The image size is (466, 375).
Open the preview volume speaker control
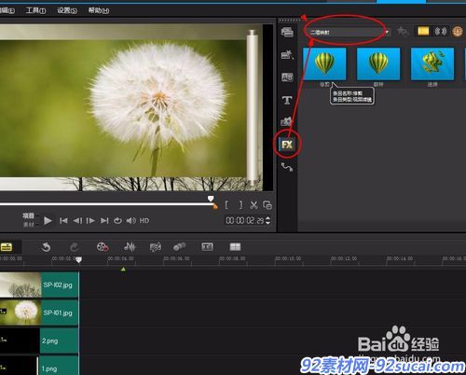coord(131,221)
